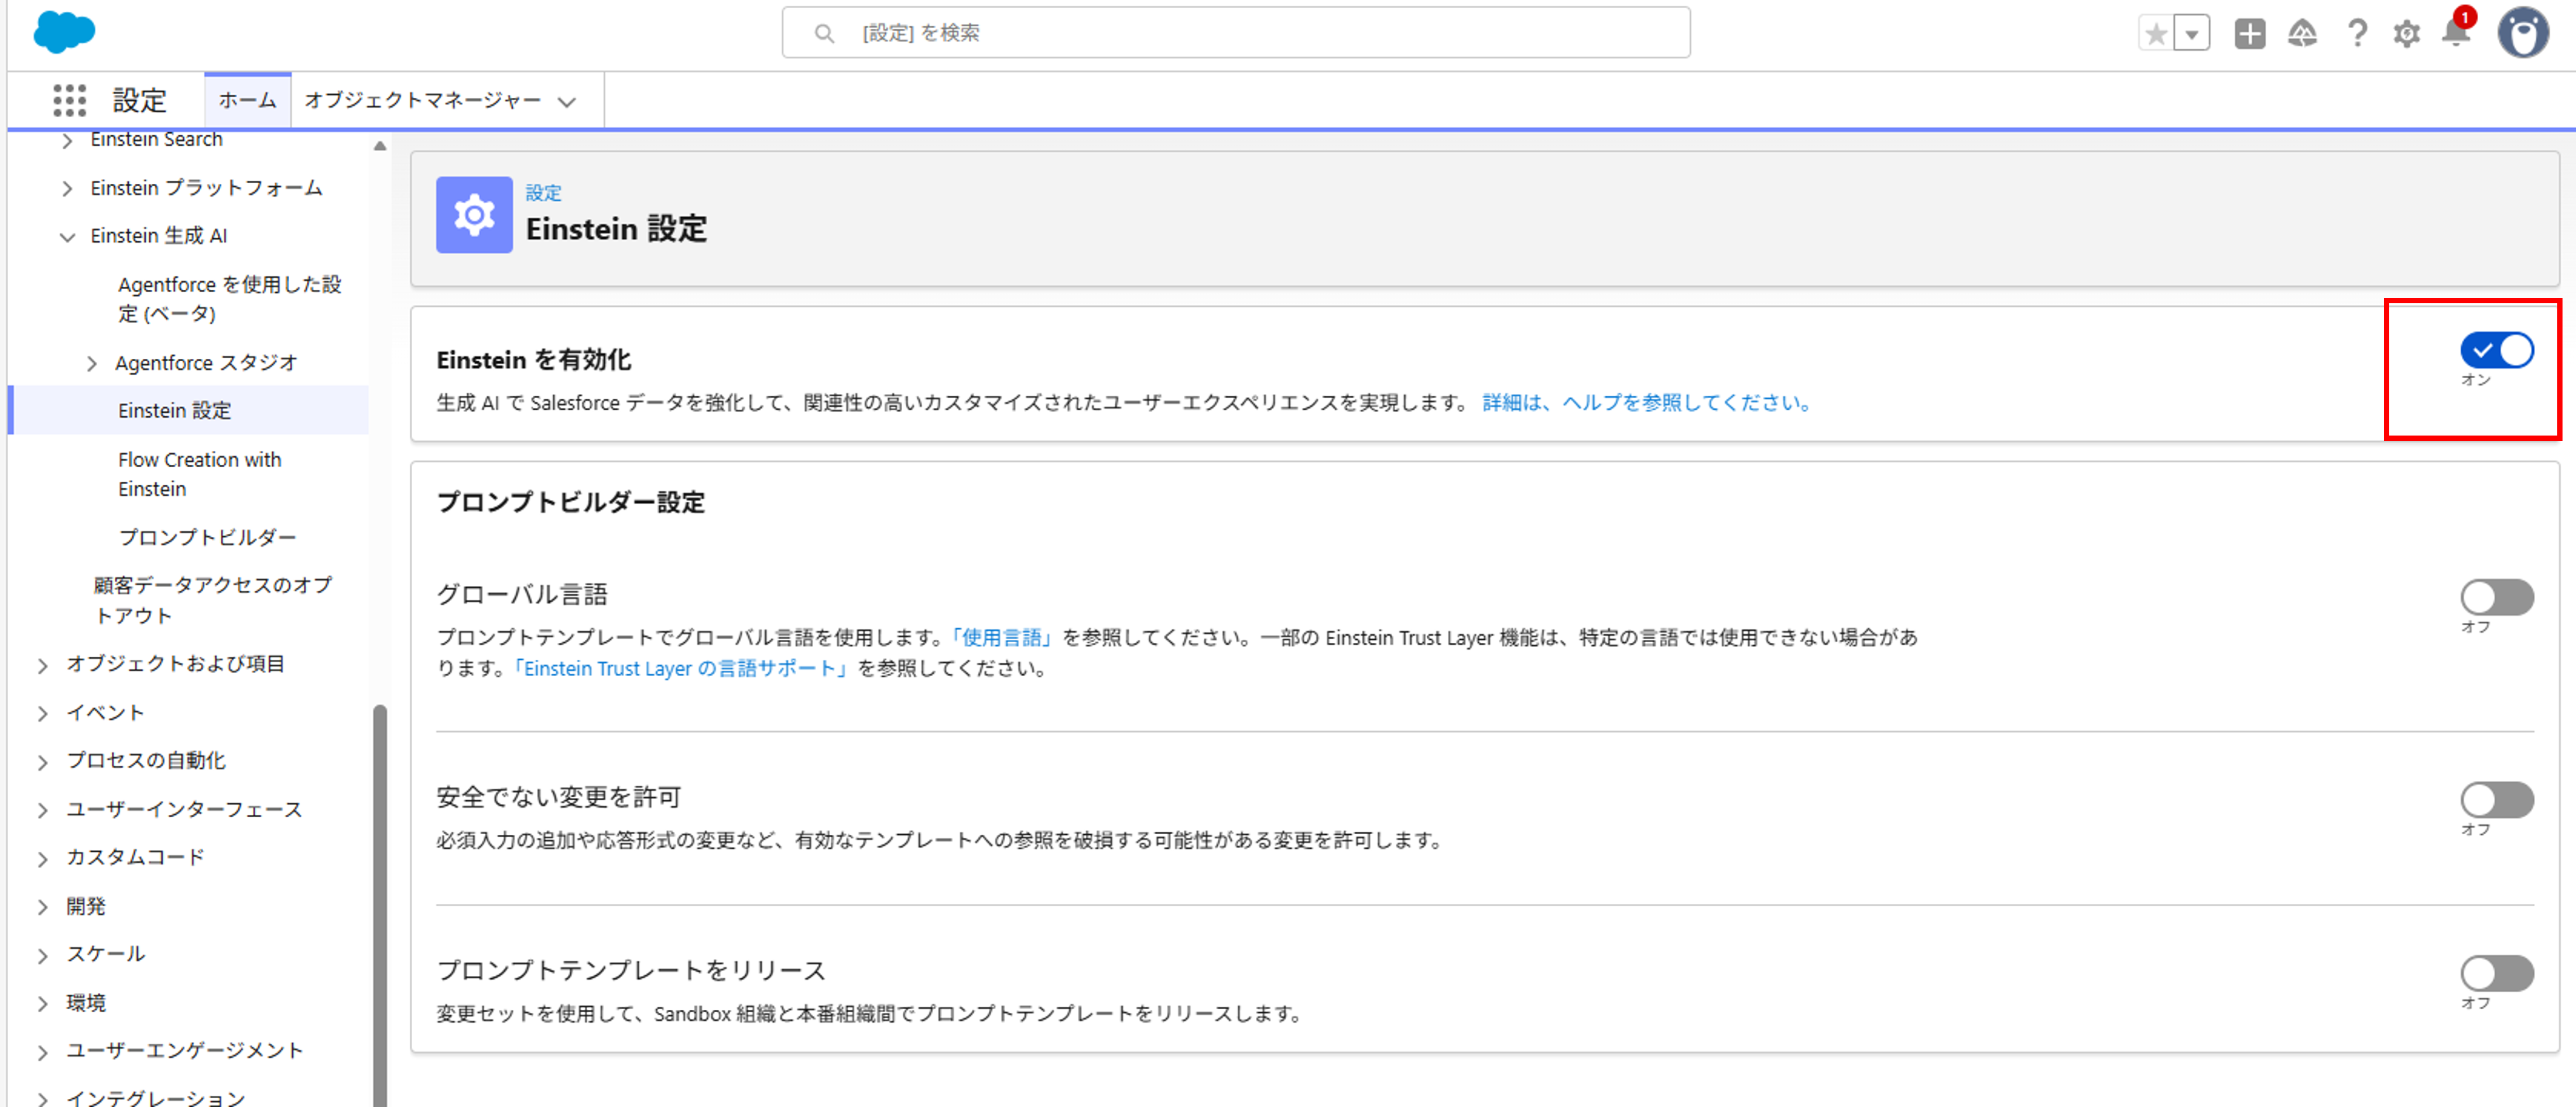
Task: Open the Trailhead guidance icon
Action: pos(2302,34)
